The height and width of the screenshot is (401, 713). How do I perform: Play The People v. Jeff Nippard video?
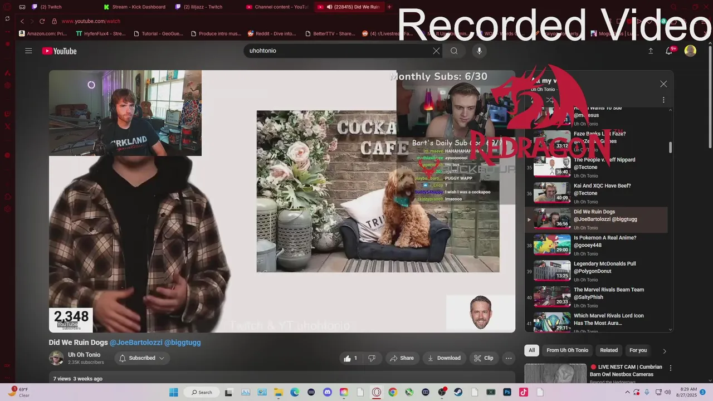click(x=596, y=167)
